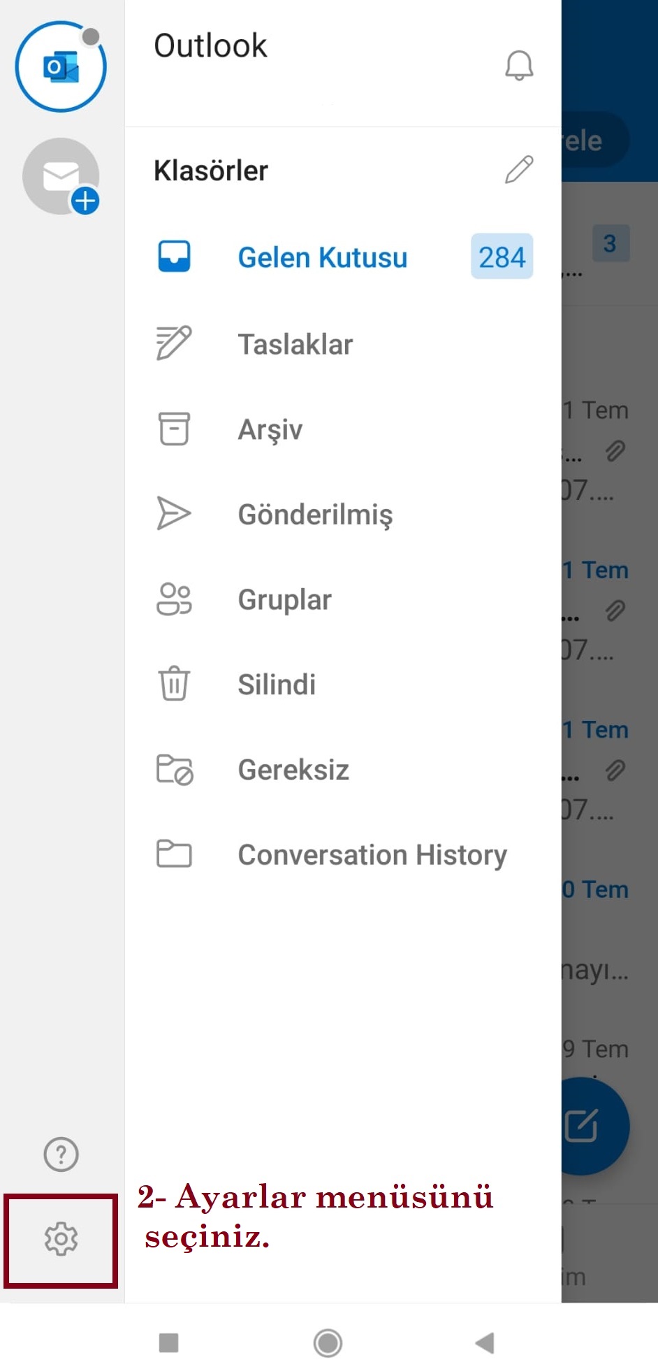Click the Taslaklar drafts icon
This screenshot has height=1367, width=658.
pos(174,343)
